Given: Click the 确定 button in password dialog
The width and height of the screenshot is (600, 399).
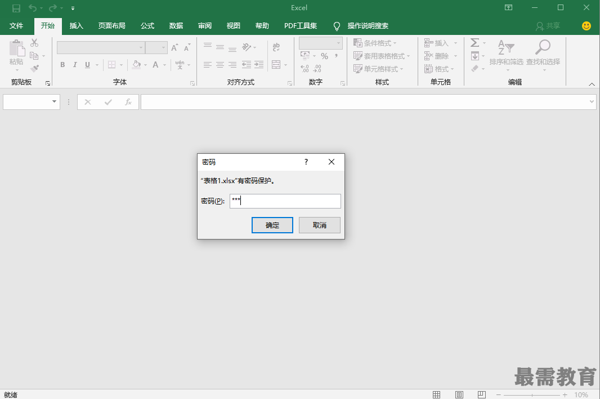Looking at the screenshot, I should coord(272,225).
